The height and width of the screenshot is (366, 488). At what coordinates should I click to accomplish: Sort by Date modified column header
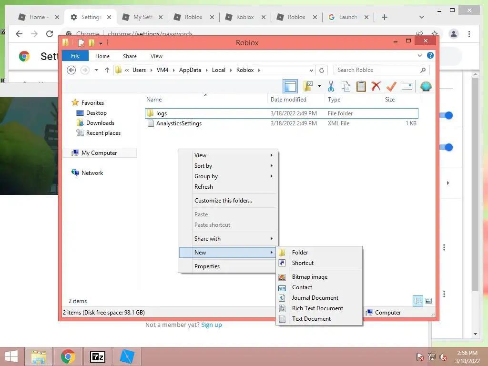pos(296,99)
